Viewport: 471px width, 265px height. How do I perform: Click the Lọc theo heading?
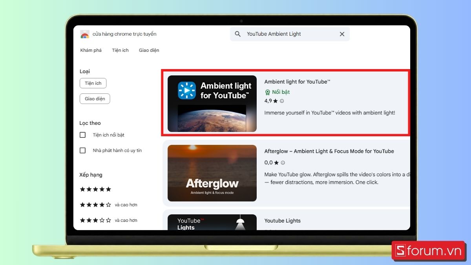pyautogui.click(x=90, y=123)
